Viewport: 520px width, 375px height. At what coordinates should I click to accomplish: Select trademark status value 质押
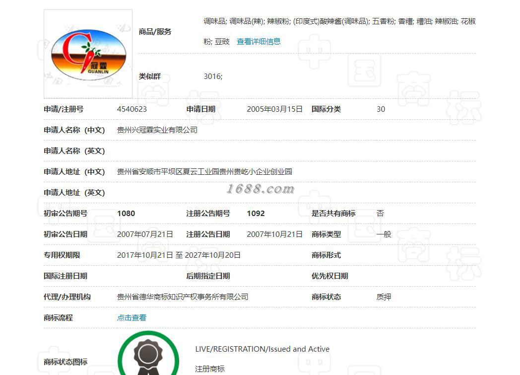tap(384, 297)
